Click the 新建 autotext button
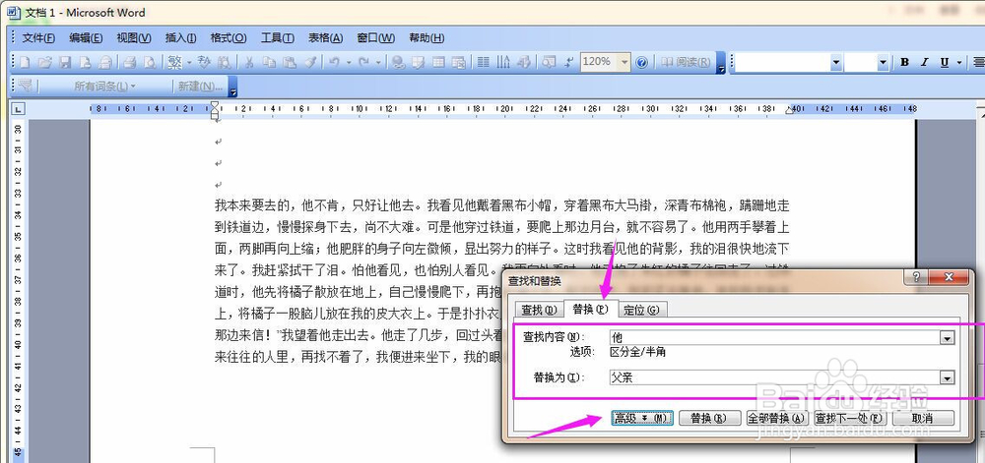The width and height of the screenshot is (985, 463). (x=200, y=87)
